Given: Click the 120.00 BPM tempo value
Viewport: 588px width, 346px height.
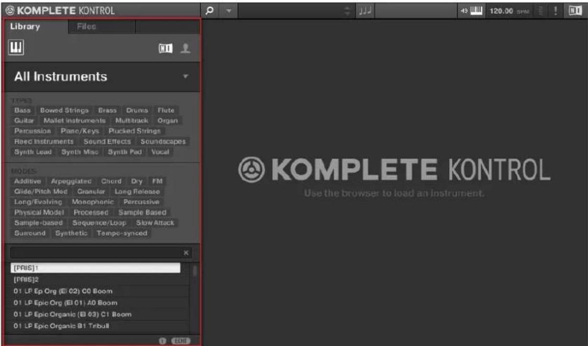Looking at the screenshot, I should click(501, 11).
